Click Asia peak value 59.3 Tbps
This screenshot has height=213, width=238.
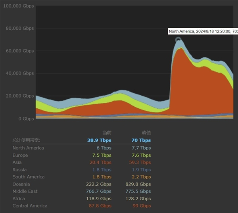click(140, 163)
